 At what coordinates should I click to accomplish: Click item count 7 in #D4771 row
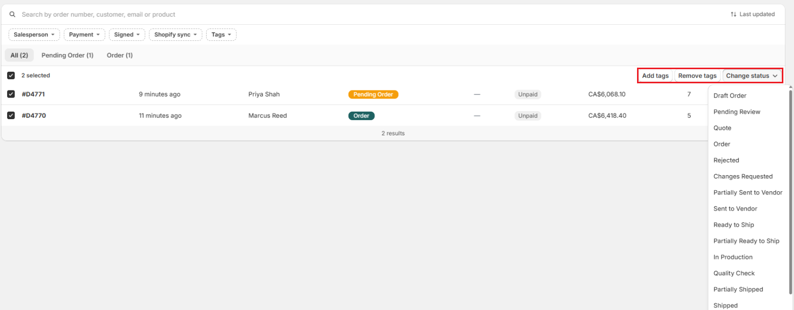click(689, 94)
